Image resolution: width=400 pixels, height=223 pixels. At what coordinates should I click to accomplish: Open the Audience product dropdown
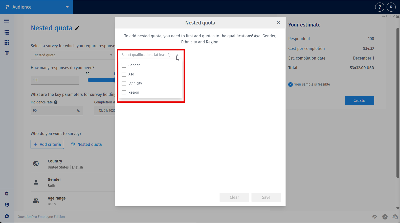point(36,7)
